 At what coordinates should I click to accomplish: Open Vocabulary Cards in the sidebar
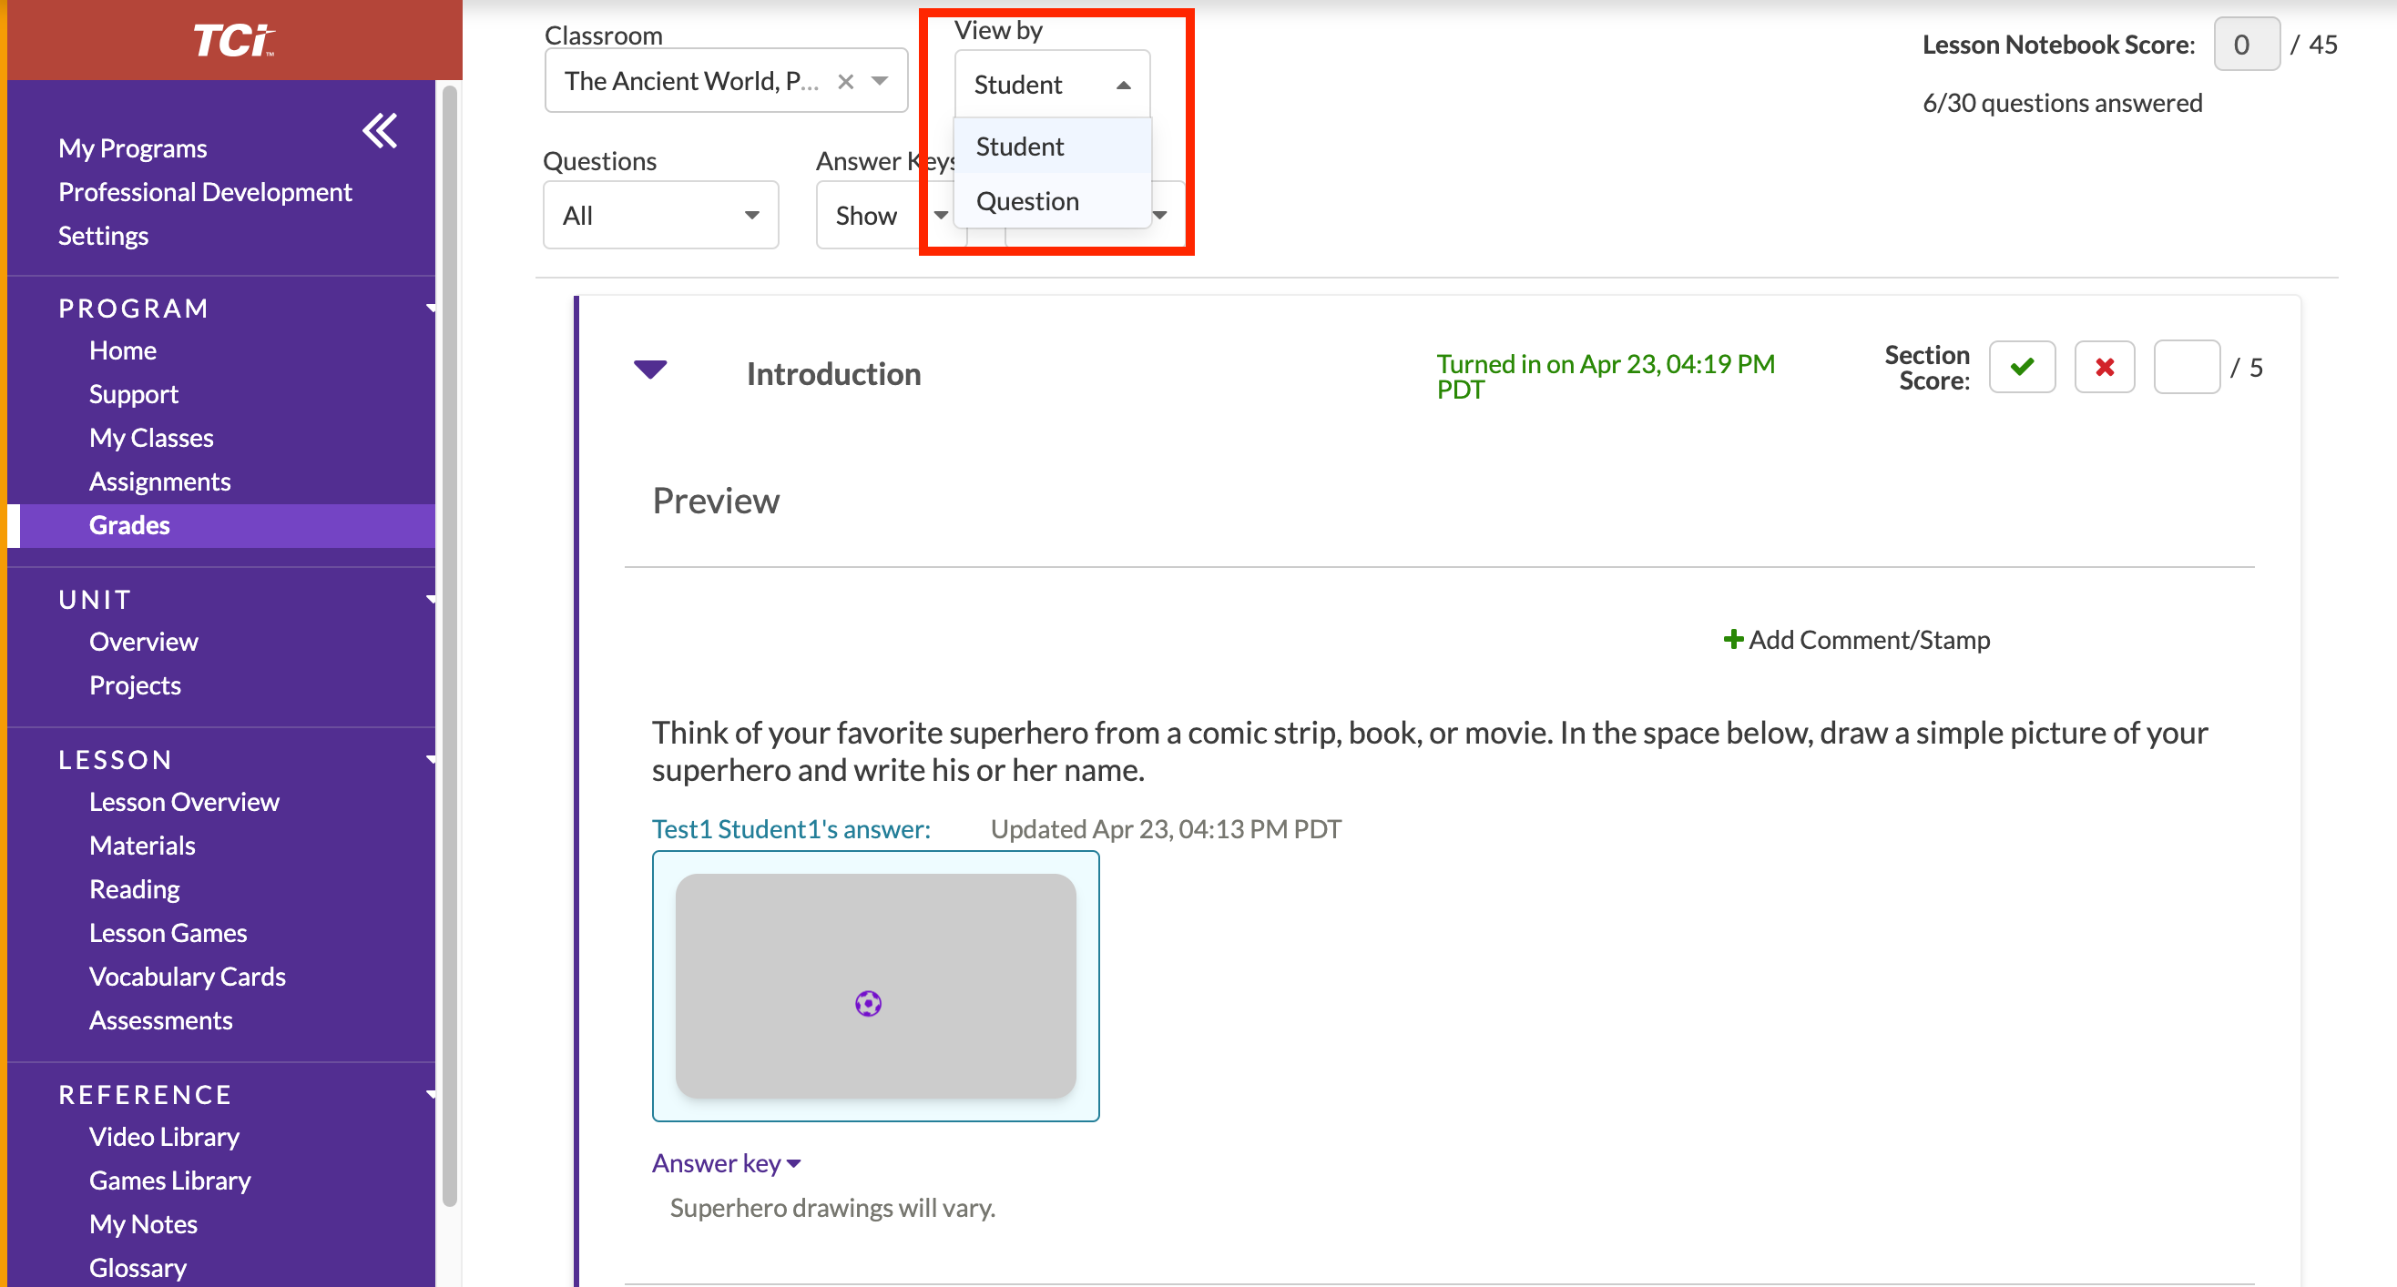click(x=187, y=977)
